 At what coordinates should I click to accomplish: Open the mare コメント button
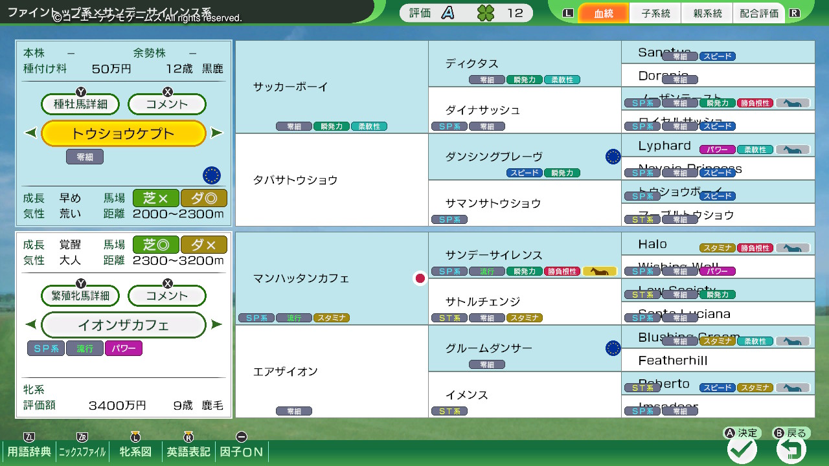tap(167, 296)
